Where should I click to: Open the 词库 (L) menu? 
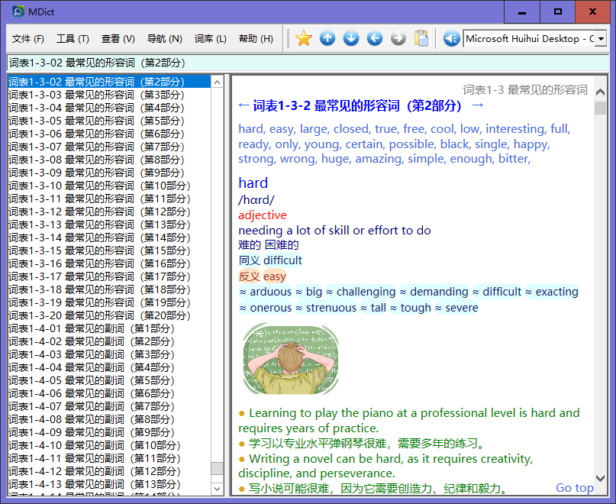coord(210,39)
